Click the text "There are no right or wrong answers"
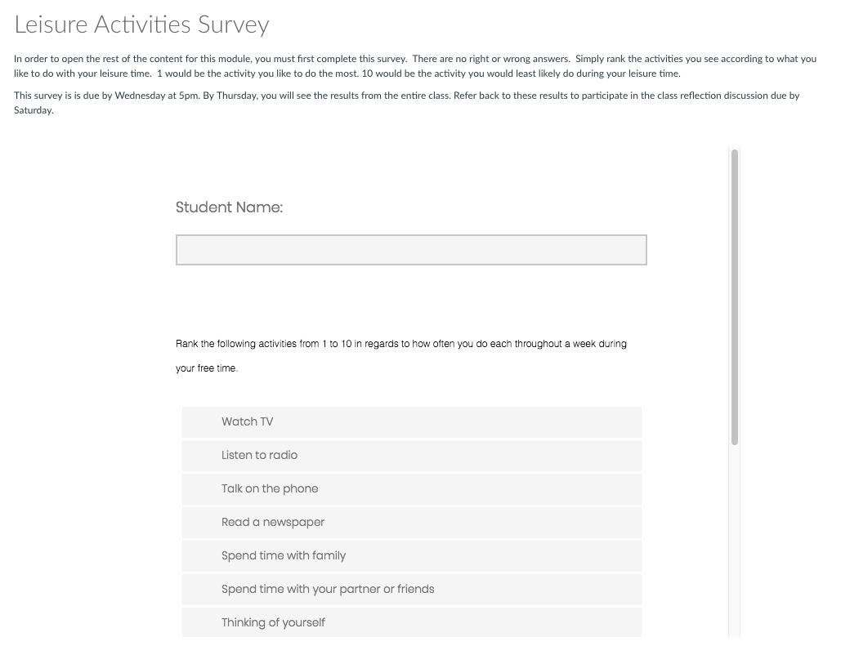Screen dimensions: 841x655 tap(490, 59)
